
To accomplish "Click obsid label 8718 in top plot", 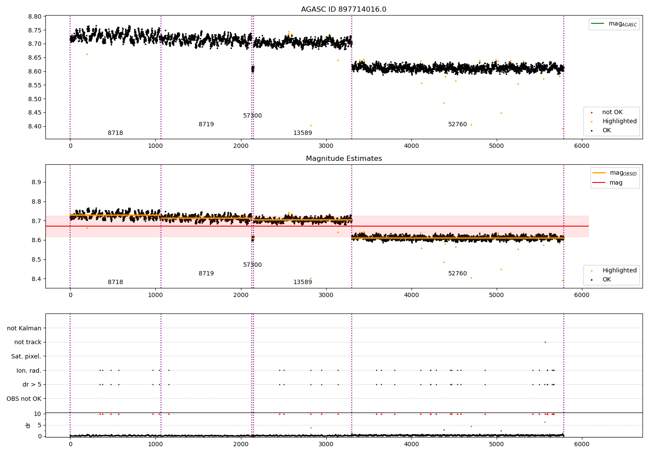I will (116, 133).
